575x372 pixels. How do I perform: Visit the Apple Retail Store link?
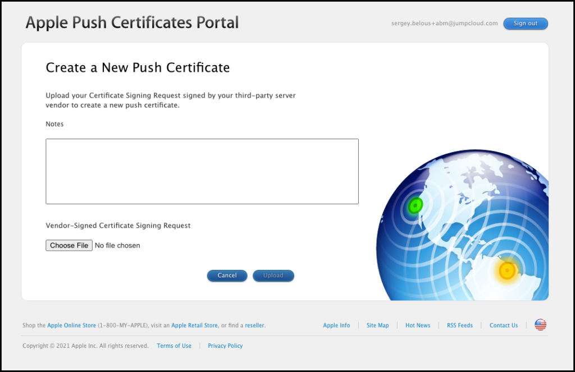(194, 325)
